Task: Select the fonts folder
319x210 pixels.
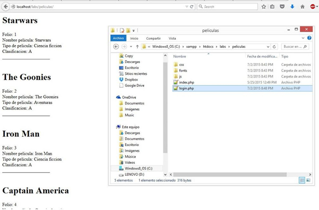Action: (242, 71)
